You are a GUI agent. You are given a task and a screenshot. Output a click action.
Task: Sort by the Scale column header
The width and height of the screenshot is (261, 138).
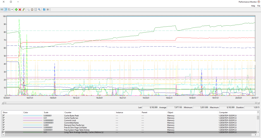53,112
